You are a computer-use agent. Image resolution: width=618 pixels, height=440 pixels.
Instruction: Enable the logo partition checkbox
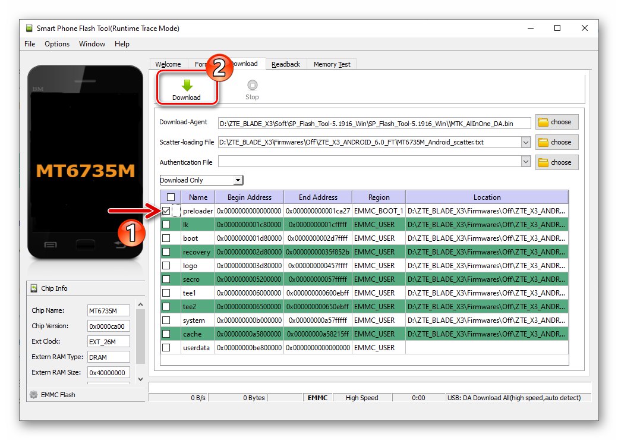166,265
